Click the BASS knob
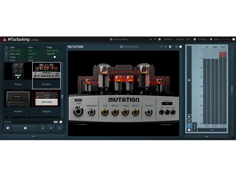The image size is (236, 177). click(x=105, y=112)
